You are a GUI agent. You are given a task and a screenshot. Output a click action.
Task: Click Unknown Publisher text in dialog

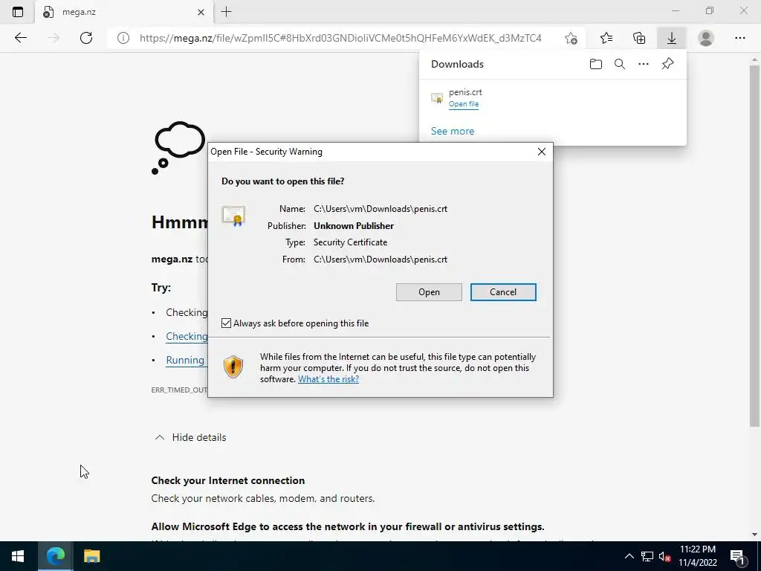pos(354,226)
